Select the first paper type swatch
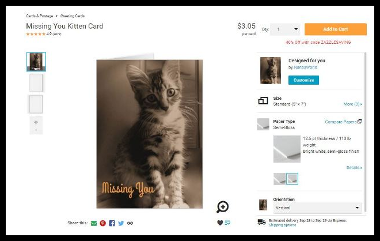 tap(279, 179)
